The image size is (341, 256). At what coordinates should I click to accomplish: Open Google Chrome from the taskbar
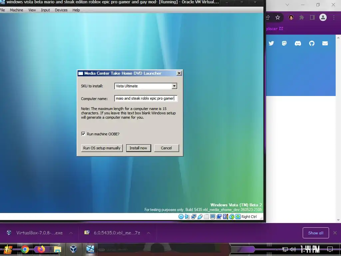pyautogui.click(x=25, y=249)
